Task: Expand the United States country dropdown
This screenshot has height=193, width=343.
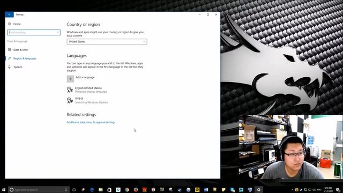Action: pyautogui.click(x=107, y=42)
